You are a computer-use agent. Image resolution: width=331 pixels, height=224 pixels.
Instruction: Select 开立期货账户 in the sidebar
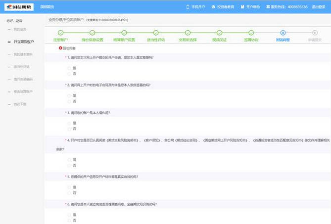tap(23, 42)
